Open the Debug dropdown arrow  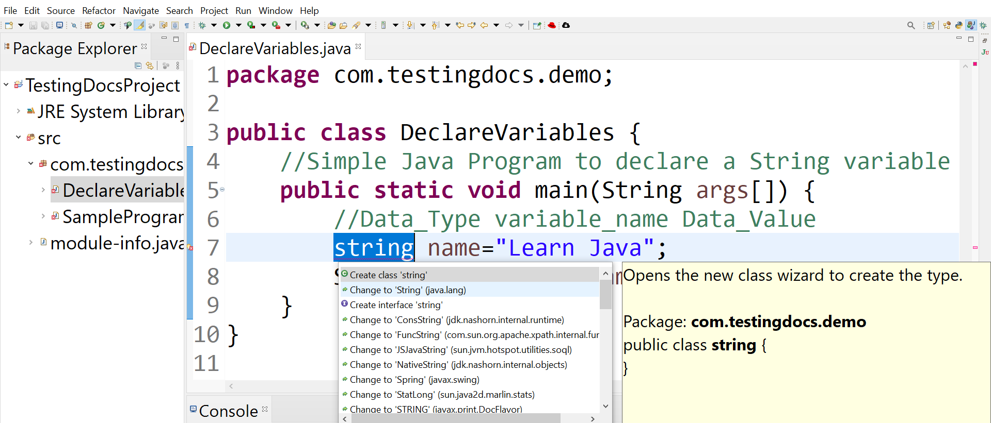[x=214, y=25]
